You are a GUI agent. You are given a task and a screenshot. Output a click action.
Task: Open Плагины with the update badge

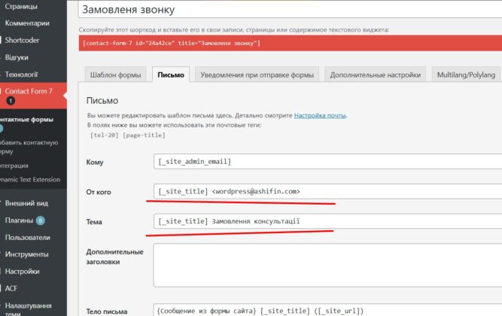(x=20, y=221)
